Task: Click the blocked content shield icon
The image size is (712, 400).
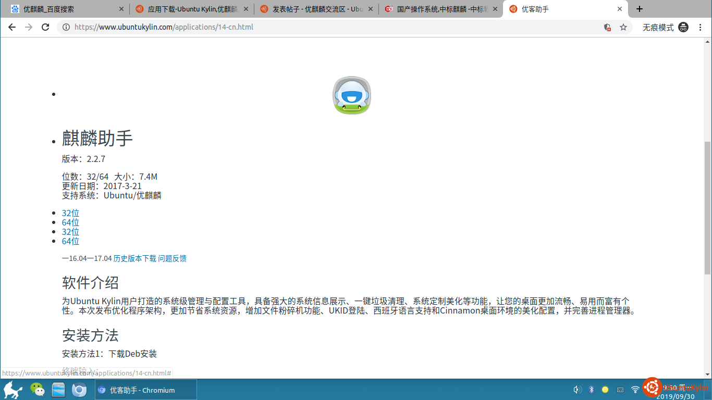Action: (x=607, y=27)
